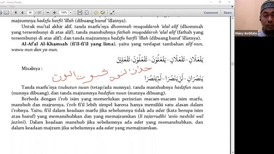274x154 pixels.
Task: Click the vertical scrollbar thumb
Action: tap(232, 64)
